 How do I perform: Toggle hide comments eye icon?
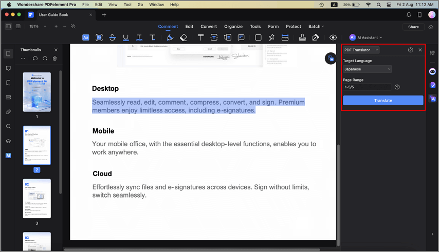coord(333,37)
